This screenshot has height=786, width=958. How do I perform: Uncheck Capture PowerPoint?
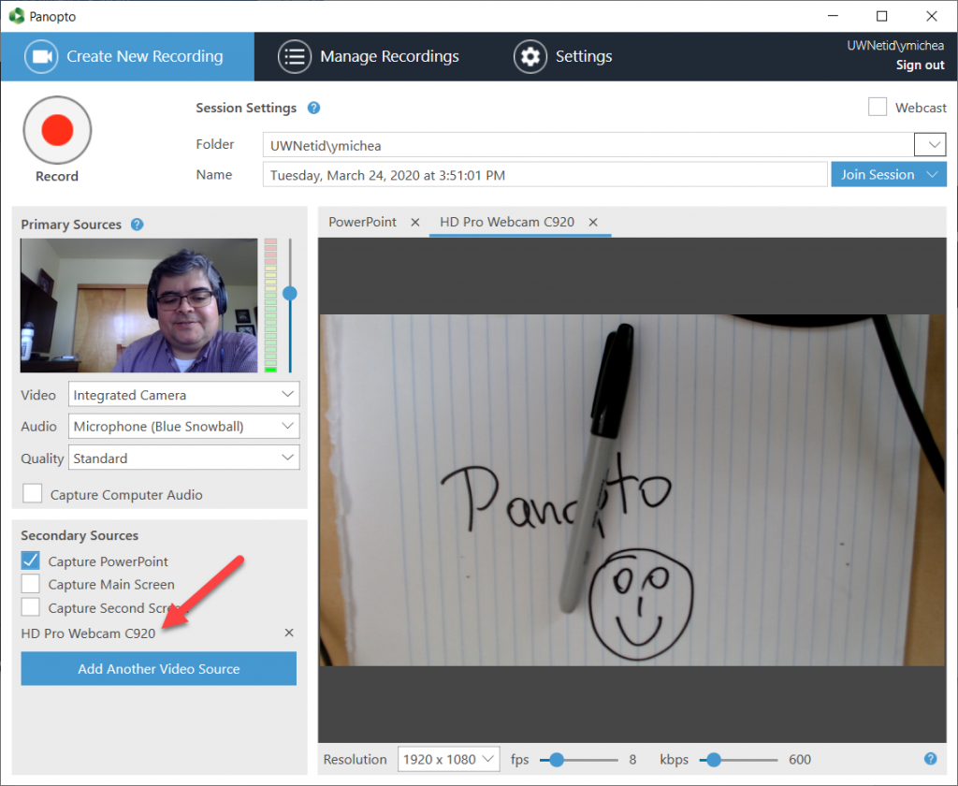point(31,561)
